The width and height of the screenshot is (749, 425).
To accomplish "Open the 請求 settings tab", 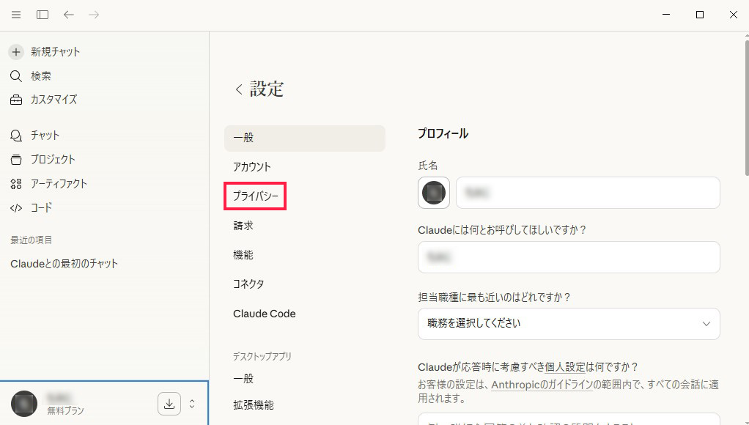I will 243,226.
